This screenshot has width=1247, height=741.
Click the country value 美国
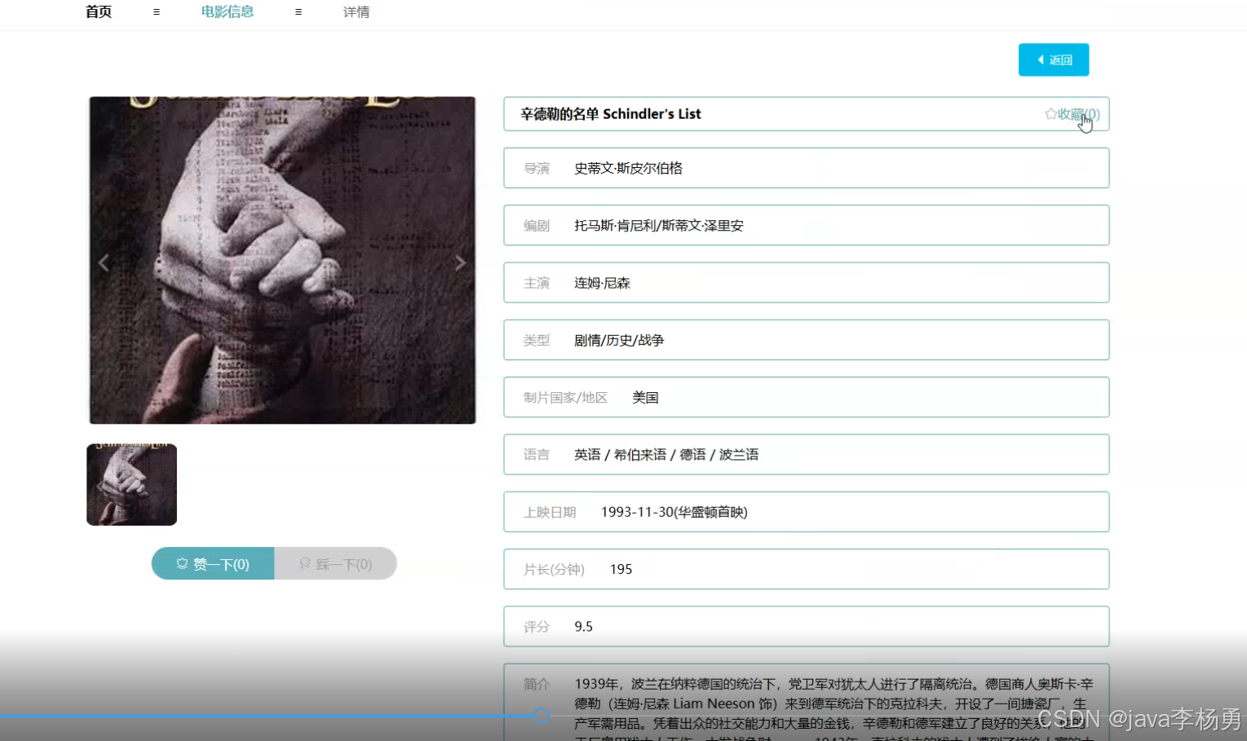tap(645, 398)
